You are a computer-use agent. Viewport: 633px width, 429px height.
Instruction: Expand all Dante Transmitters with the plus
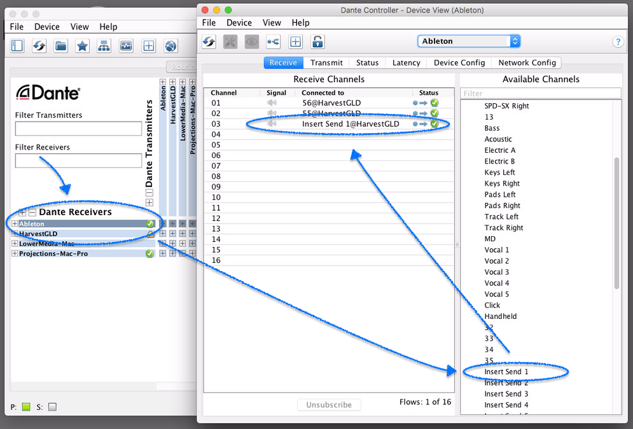(x=149, y=202)
